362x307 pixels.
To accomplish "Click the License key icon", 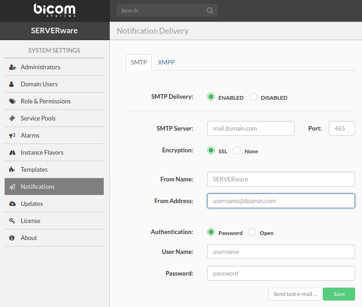I will (x=12, y=221).
